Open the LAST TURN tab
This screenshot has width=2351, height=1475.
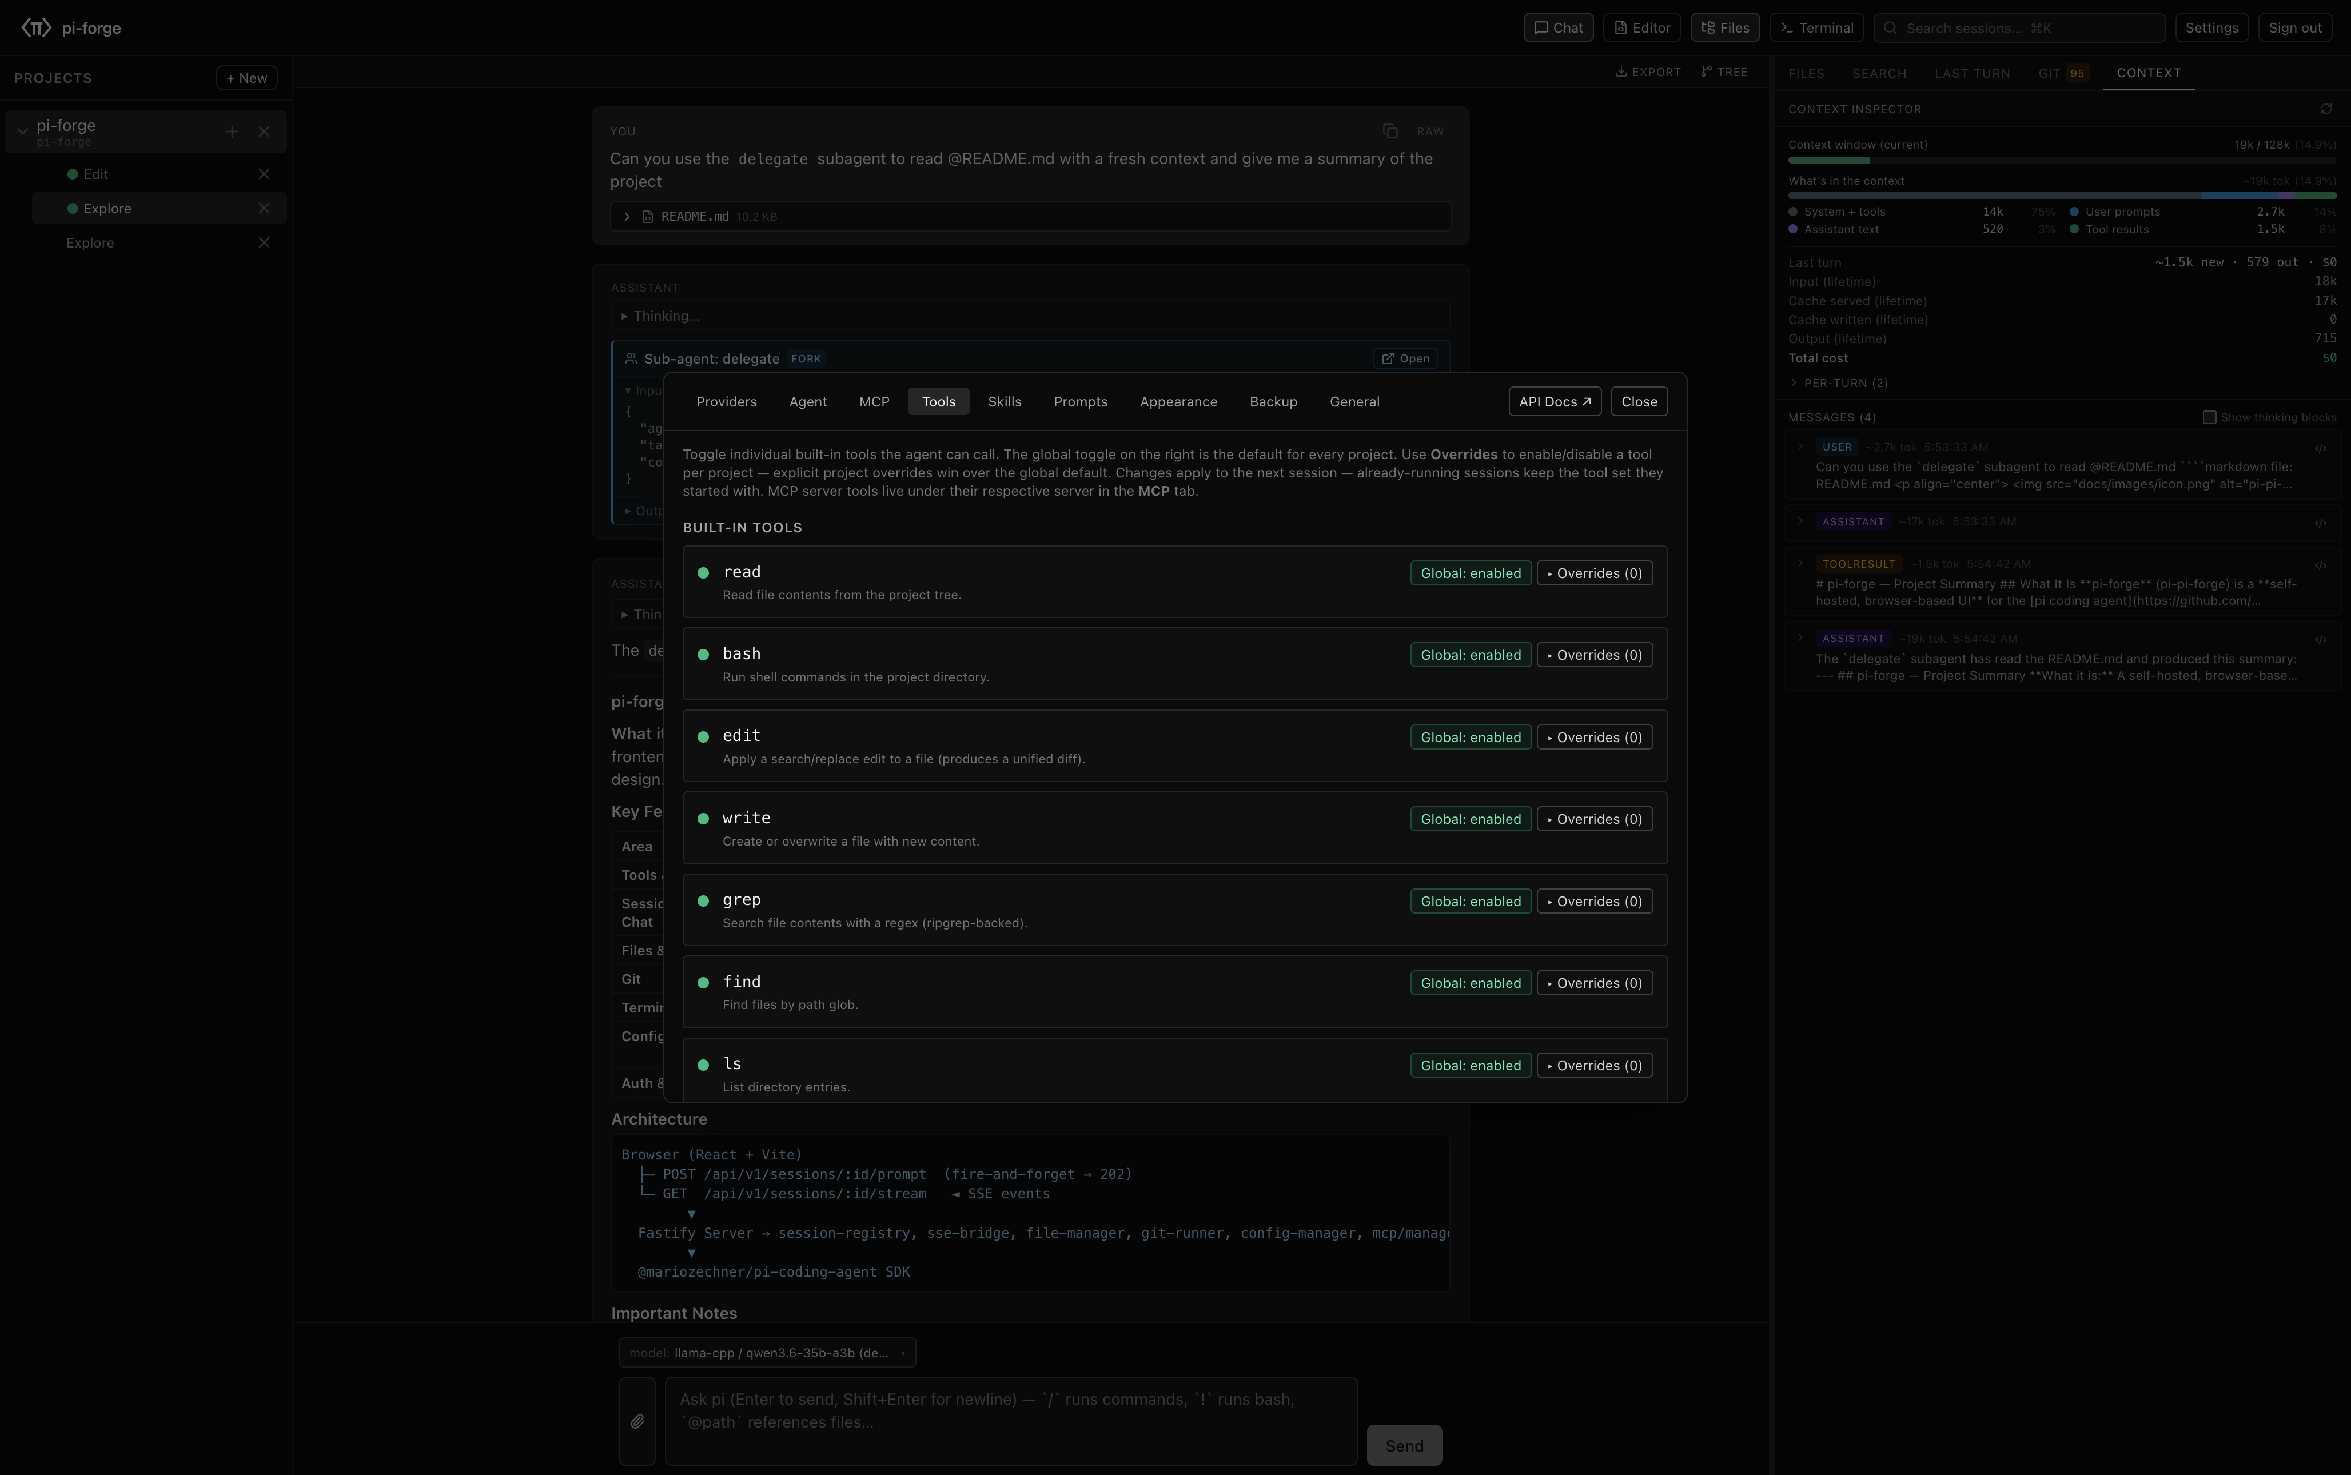pos(1973,73)
